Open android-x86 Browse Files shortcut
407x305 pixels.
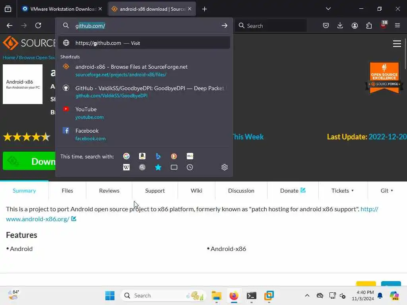click(144, 71)
